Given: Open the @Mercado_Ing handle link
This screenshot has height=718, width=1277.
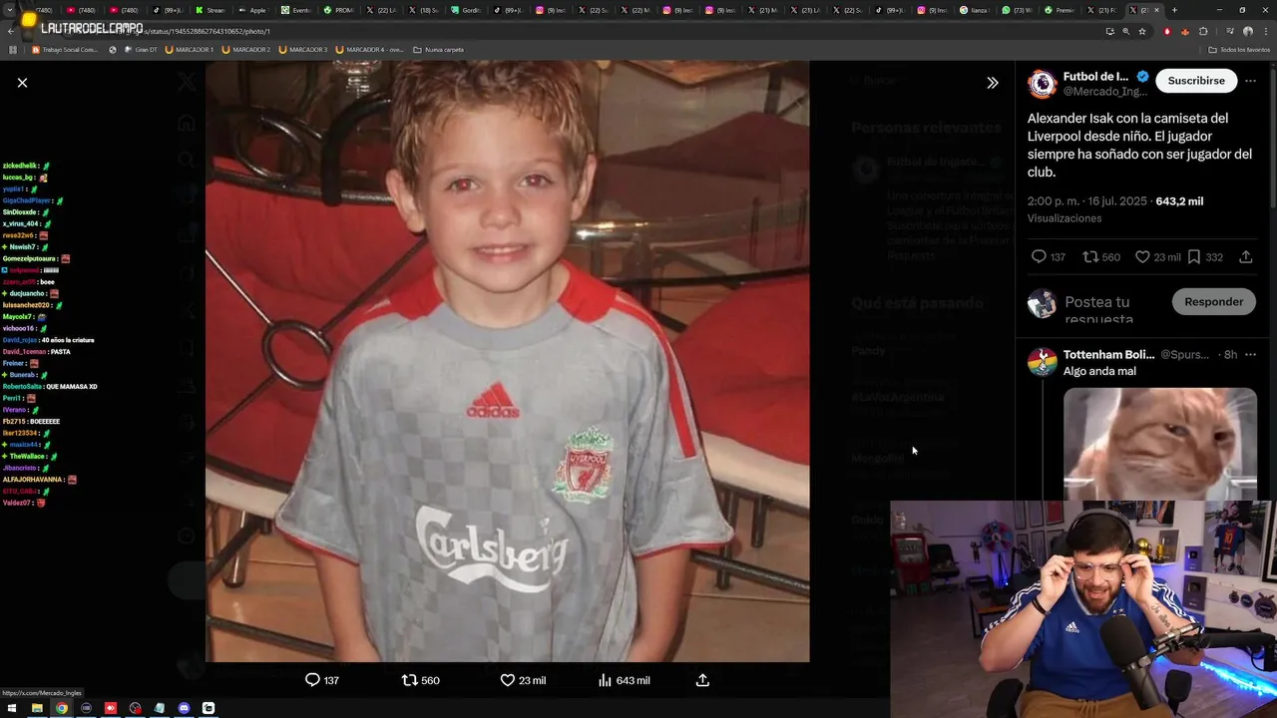Looking at the screenshot, I should [1105, 92].
